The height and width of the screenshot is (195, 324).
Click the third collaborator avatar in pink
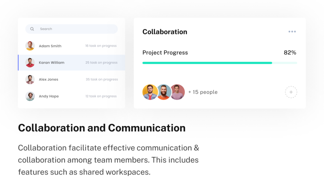178,92
